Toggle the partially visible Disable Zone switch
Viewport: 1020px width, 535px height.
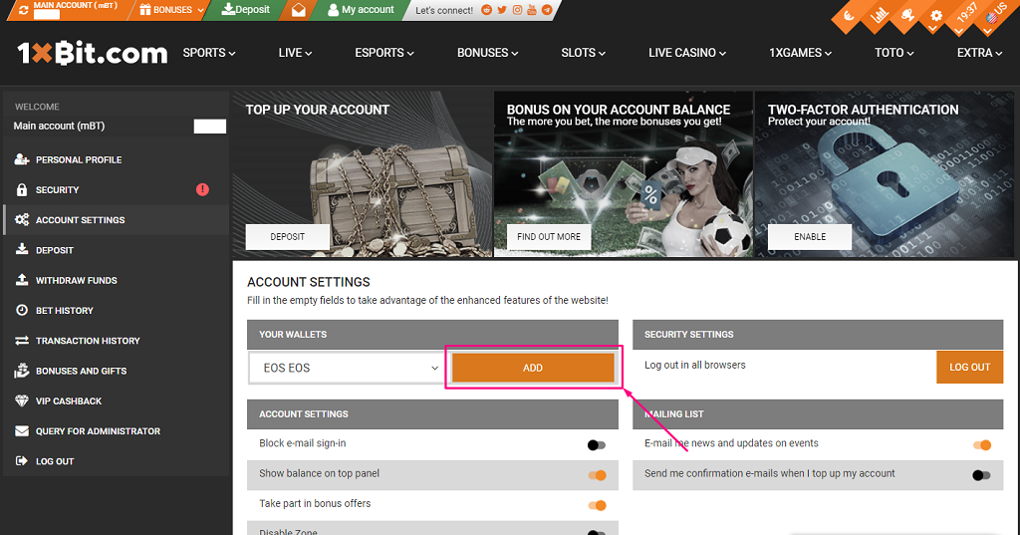pyautogui.click(x=597, y=532)
